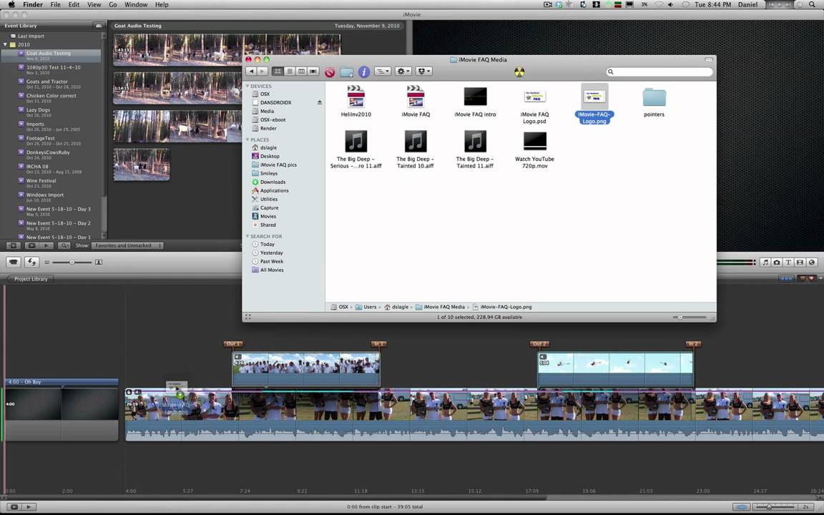Click Users in the Finder path bar
Screen dimensions: 824x515
pos(366,307)
